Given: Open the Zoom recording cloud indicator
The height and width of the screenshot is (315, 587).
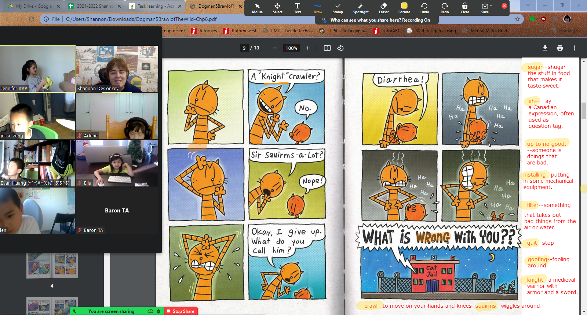Looking at the screenshot, I should point(150,311).
